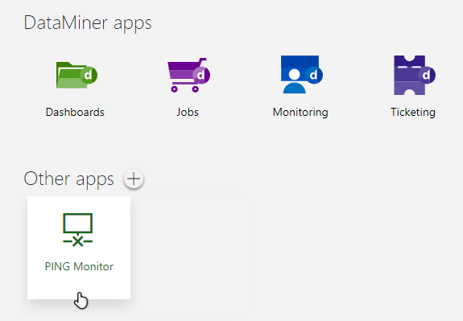The width and height of the screenshot is (463, 321).
Task: Click the Jobs label
Action: [x=188, y=112]
